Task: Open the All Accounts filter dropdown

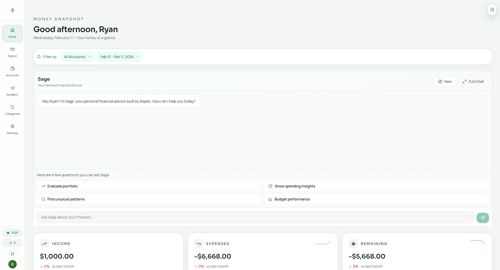Action: pos(77,56)
